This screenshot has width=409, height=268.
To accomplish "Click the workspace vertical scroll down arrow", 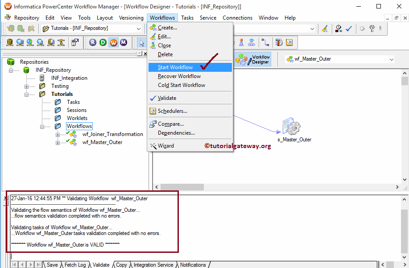I will click(x=405, y=180).
